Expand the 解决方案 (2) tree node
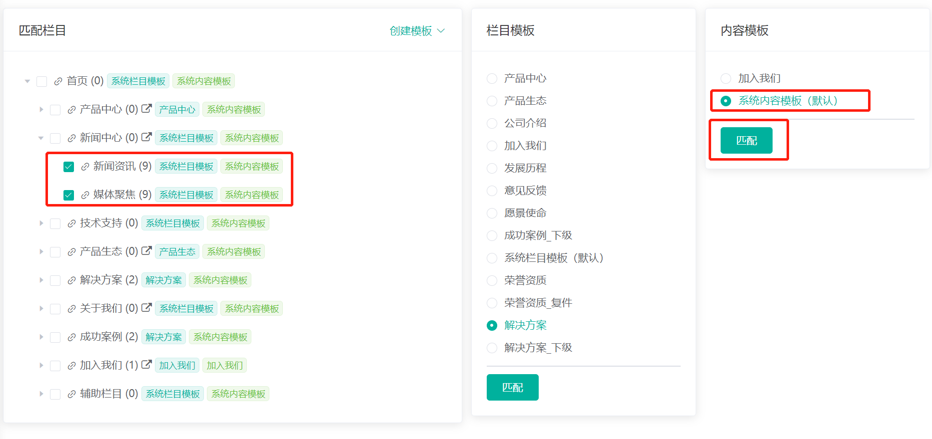This screenshot has height=439, width=932. (41, 280)
